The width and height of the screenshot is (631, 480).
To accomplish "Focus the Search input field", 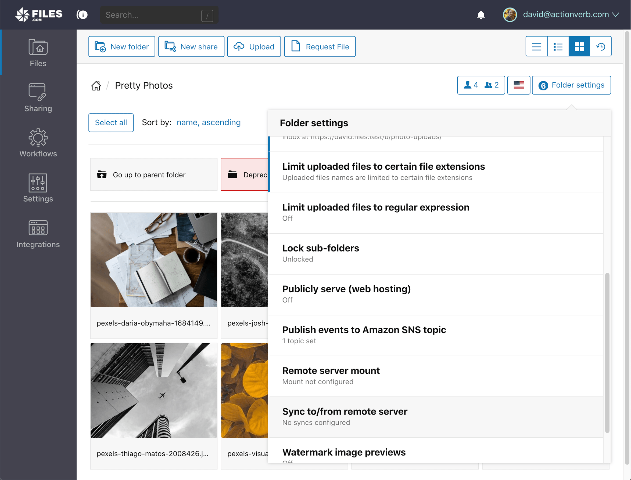I will pos(152,15).
